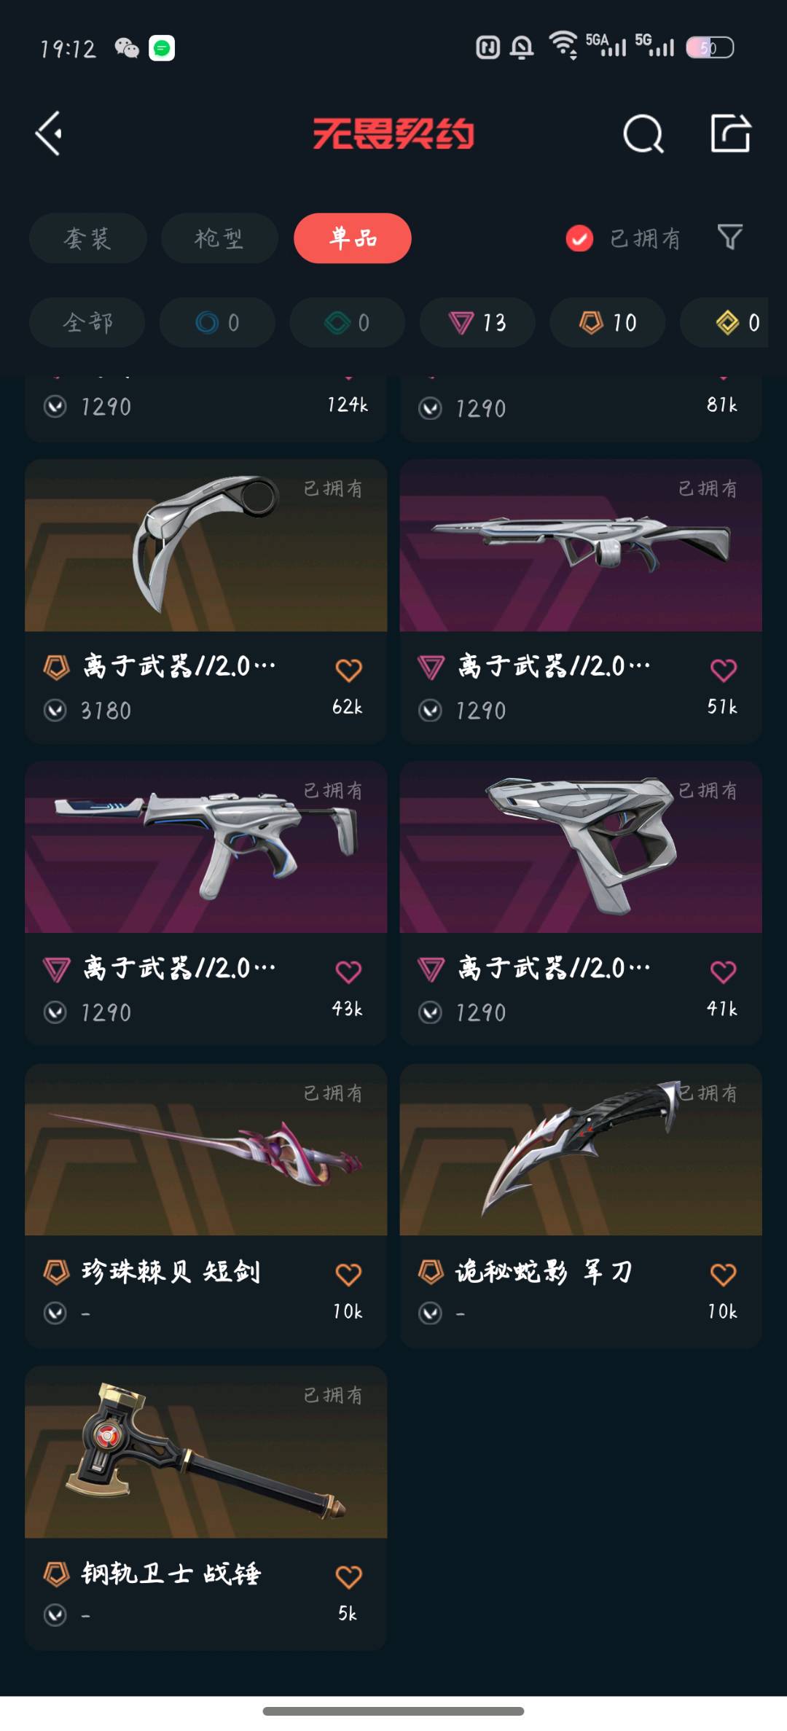
Task: Toggle heart on 钢轨卫士 战锤 item
Action: [348, 1576]
